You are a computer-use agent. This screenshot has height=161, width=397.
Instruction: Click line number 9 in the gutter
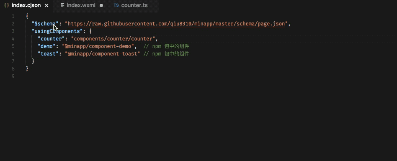[x=13, y=76]
